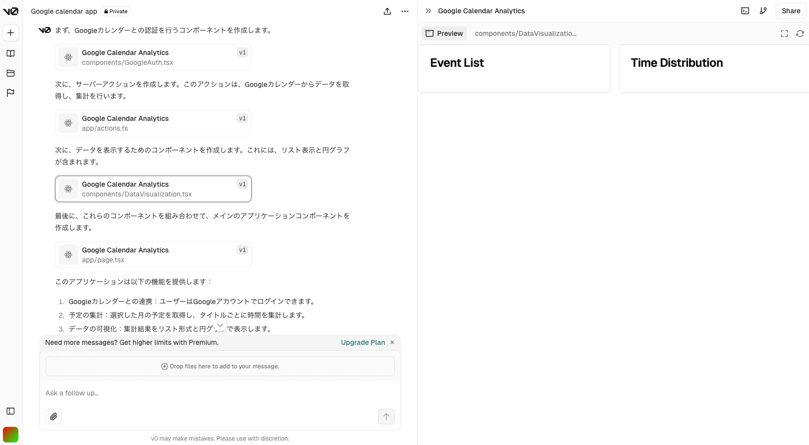Refresh the preview
Screen dimensions: 809x445
pyautogui.click(x=800, y=33)
